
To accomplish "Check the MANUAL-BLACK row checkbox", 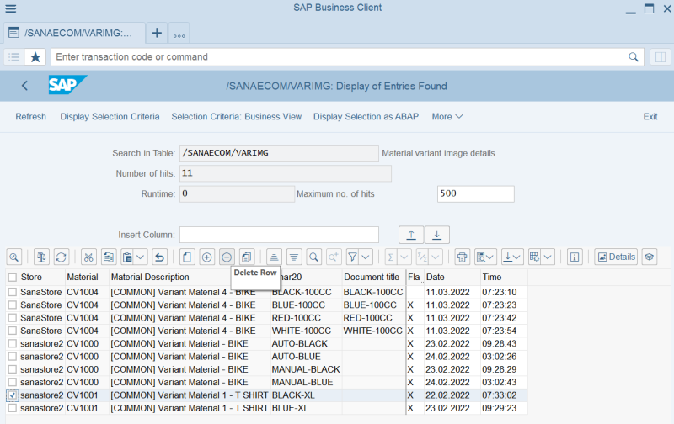I will tap(13, 369).
